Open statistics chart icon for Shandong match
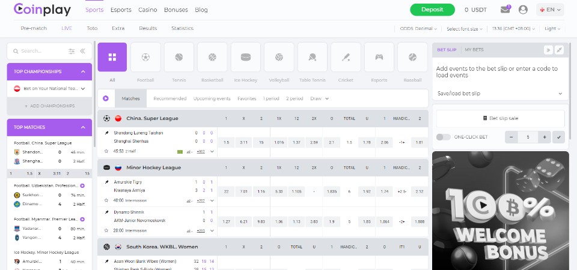Viewport: 577px width, 270px height. tap(190, 151)
